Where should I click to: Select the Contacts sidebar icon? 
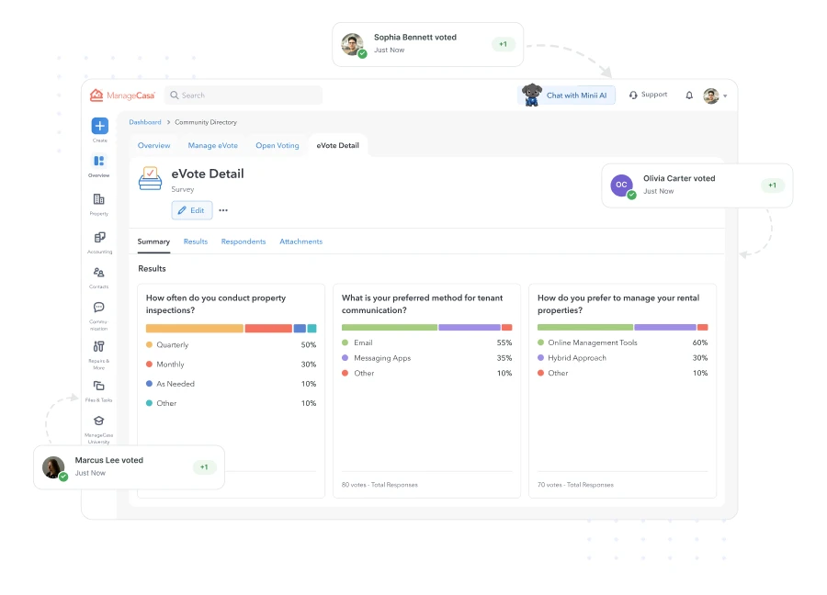click(98, 273)
